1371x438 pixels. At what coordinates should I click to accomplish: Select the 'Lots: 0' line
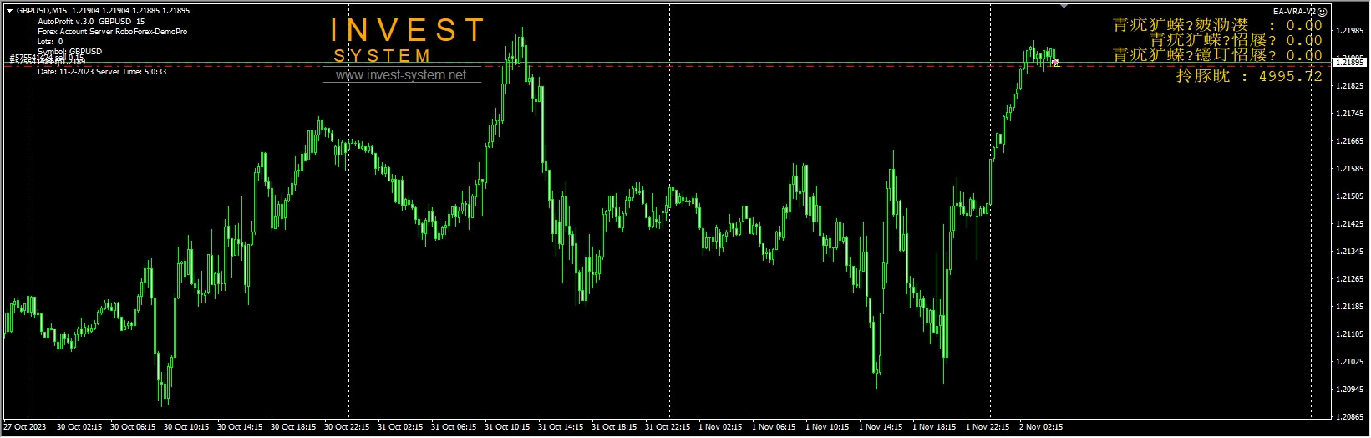point(50,42)
